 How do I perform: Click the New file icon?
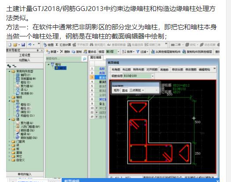coord(10,45)
